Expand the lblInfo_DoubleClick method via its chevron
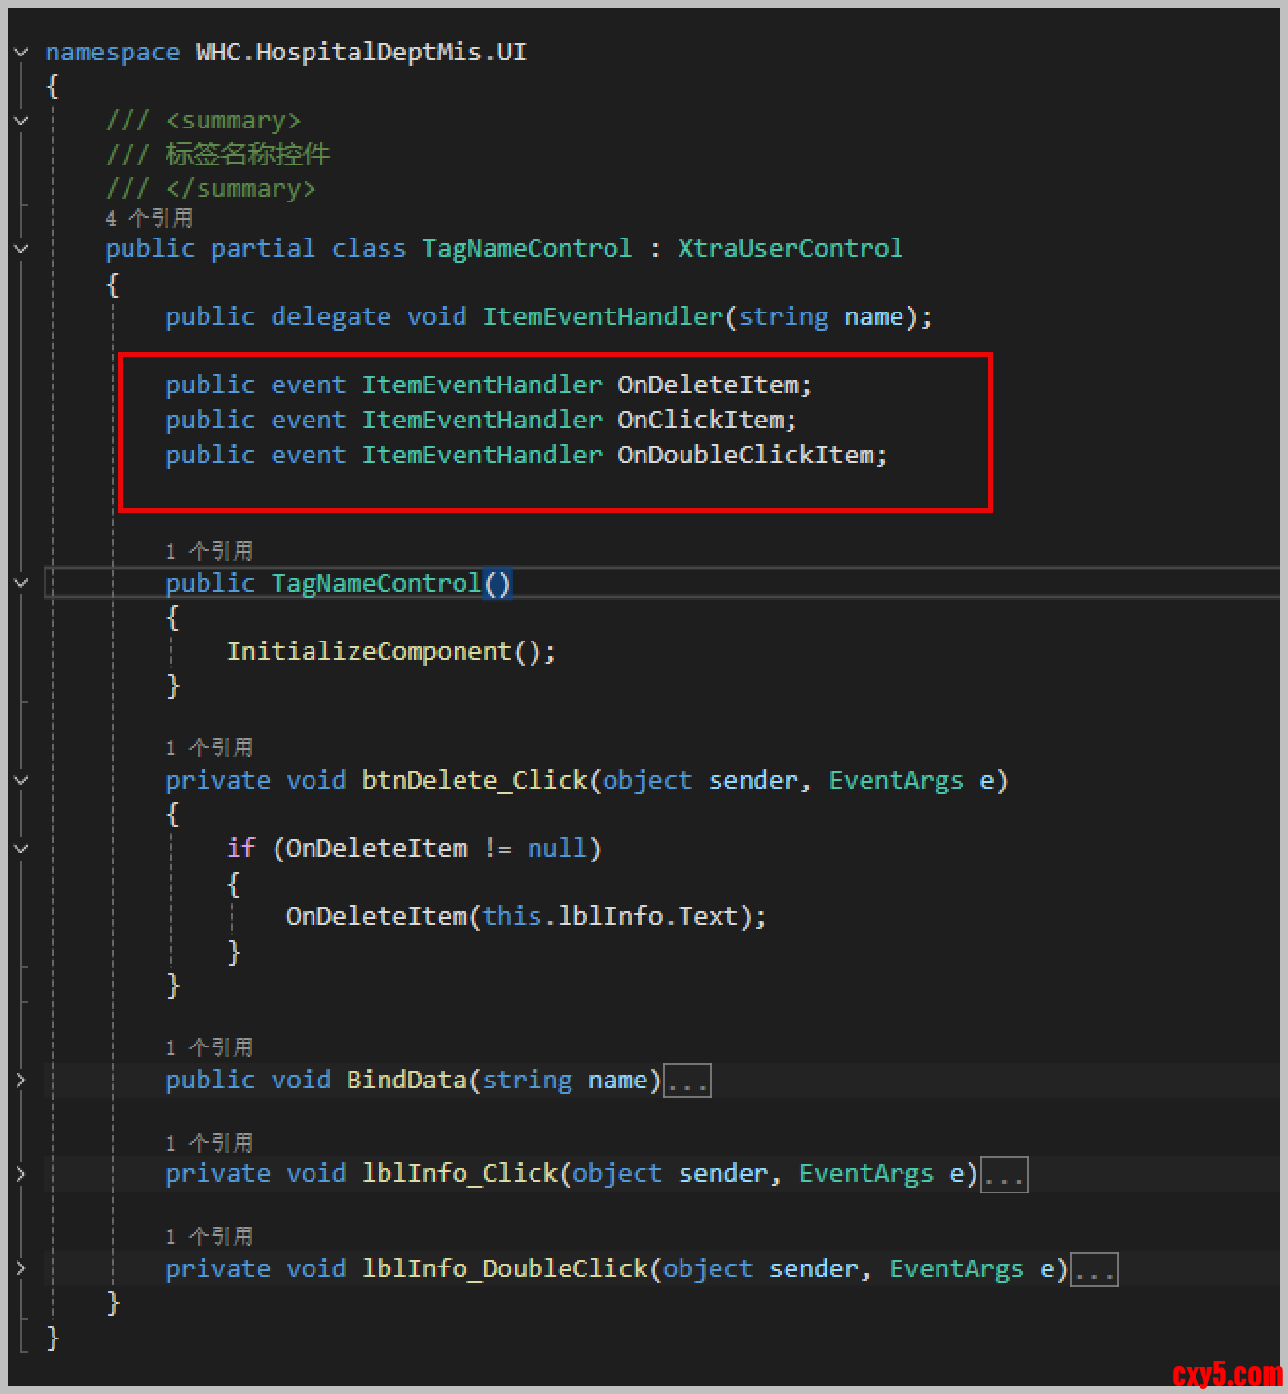This screenshot has width=1288, height=1394. point(21,1269)
